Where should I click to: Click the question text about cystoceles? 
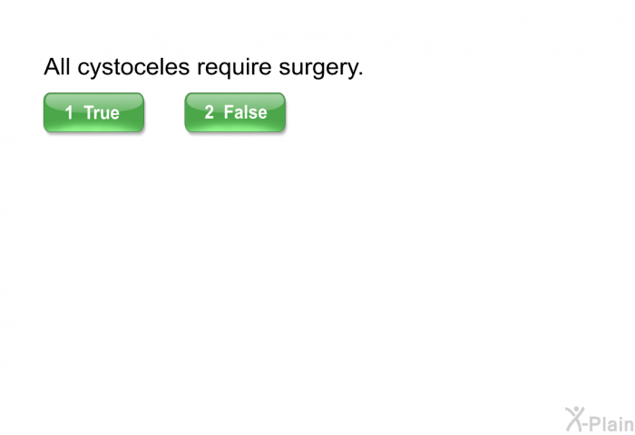click(x=203, y=67)
